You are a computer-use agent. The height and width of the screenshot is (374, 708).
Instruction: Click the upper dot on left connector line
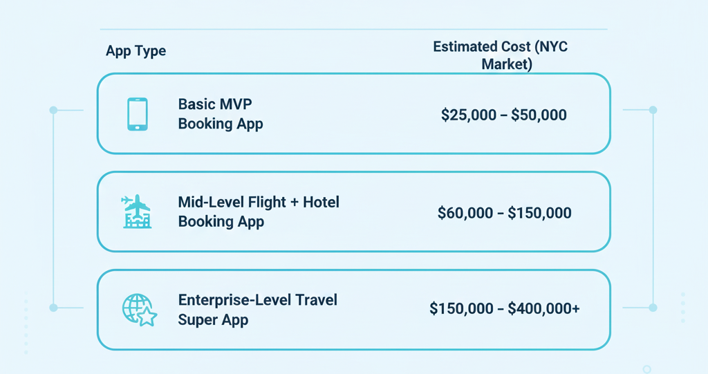pyautogui.click(x=53, y=110)
